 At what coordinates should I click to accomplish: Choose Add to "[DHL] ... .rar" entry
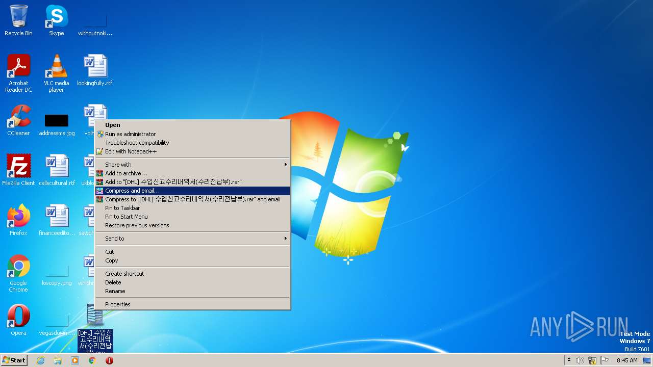click(x=193, y=182)
